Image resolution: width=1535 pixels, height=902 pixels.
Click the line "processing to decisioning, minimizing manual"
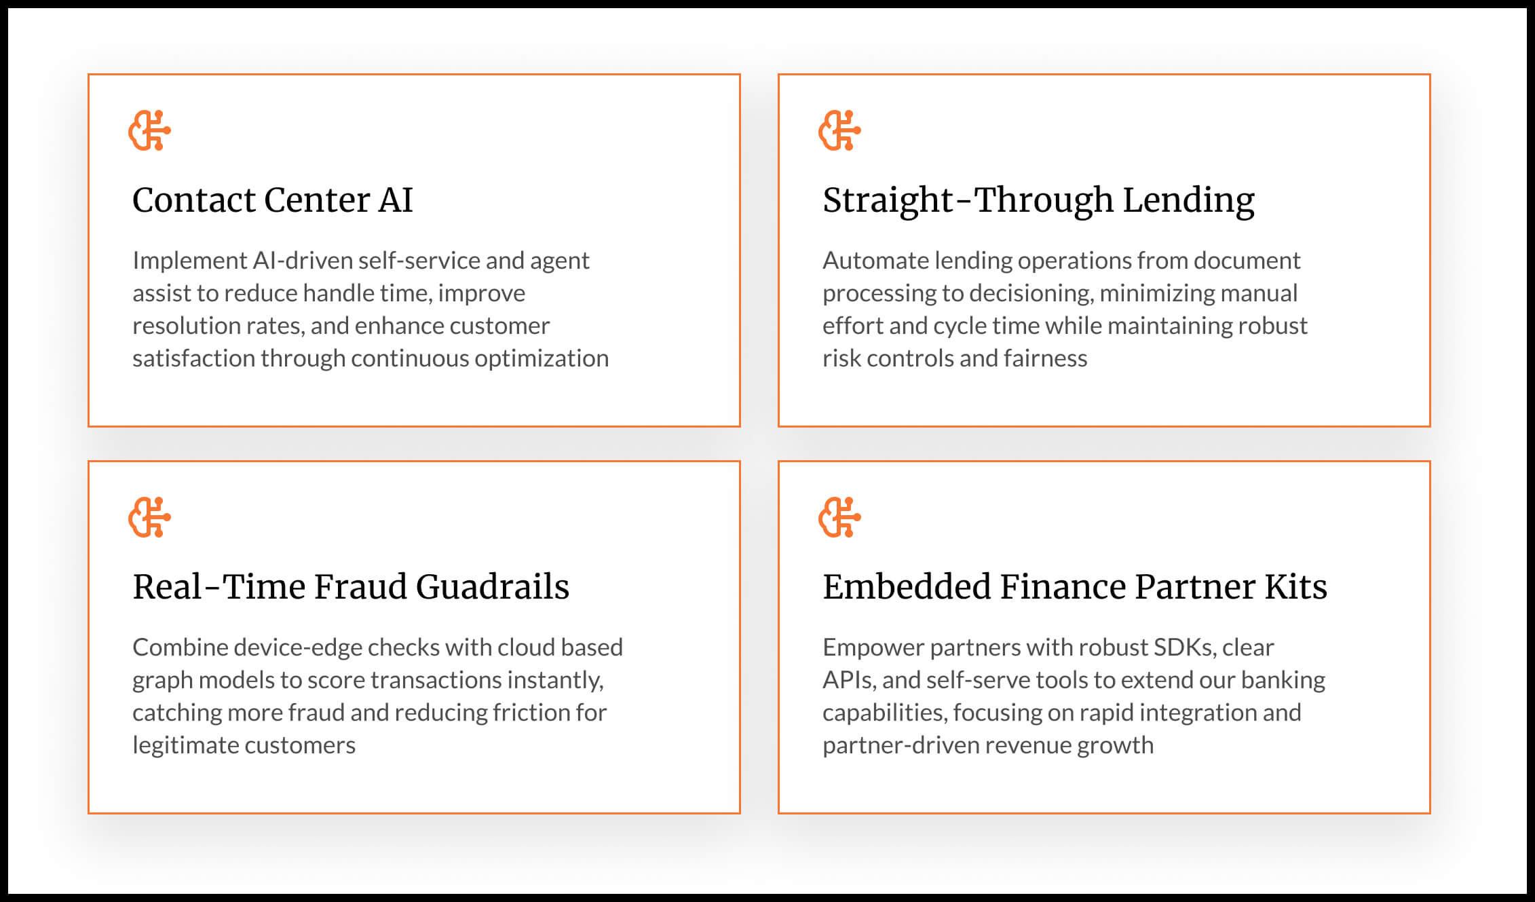click(1060, 293)
